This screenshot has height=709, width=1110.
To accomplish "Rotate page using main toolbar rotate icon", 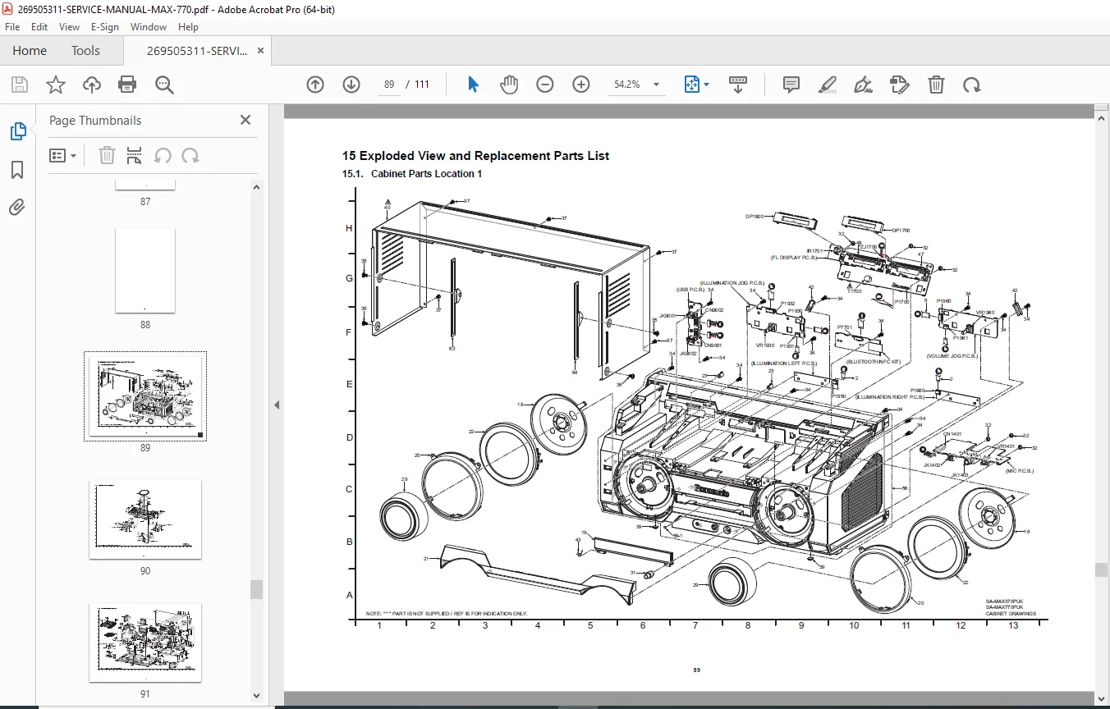I will (972, 85).
